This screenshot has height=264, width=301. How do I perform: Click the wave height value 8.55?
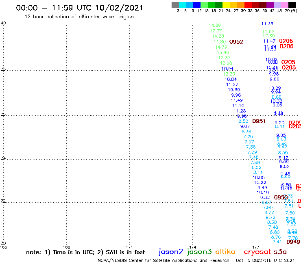click(283, 153)
